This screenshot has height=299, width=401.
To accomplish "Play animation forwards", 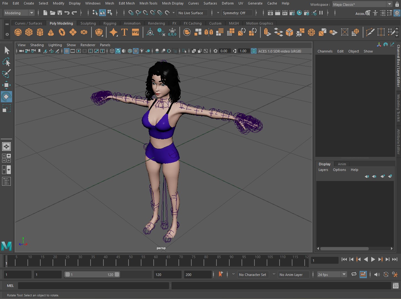I will pyautogui.click(x=373, y=259).
